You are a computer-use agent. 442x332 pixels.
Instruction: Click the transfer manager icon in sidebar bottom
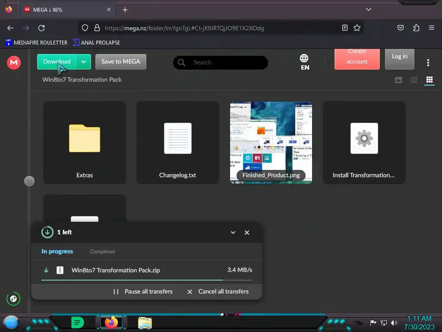click(x=13, y=299)
